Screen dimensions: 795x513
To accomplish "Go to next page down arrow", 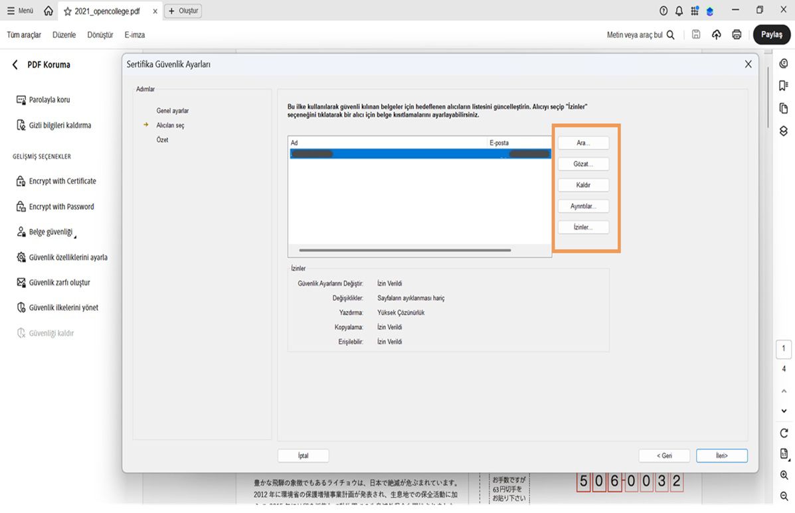I will [x=784, y=411].
